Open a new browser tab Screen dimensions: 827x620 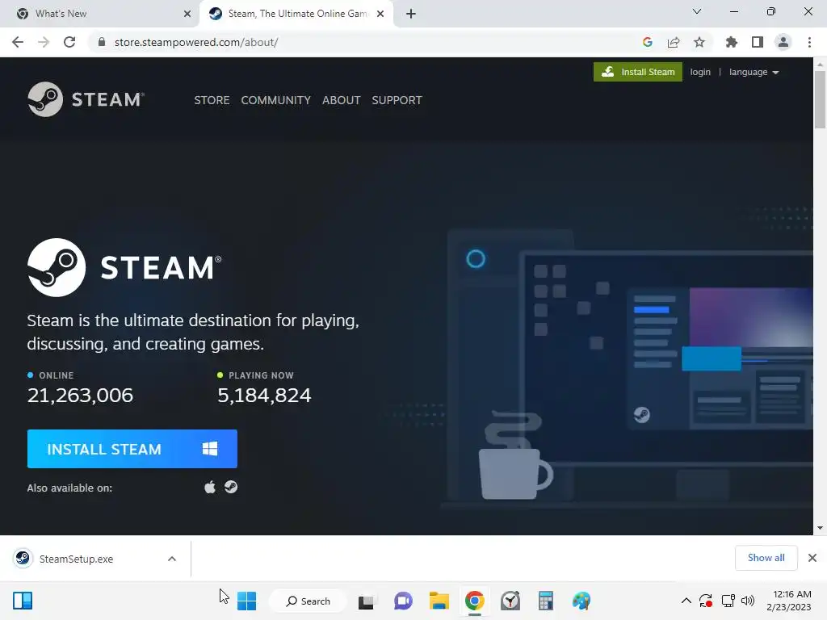tap(411, 14)
